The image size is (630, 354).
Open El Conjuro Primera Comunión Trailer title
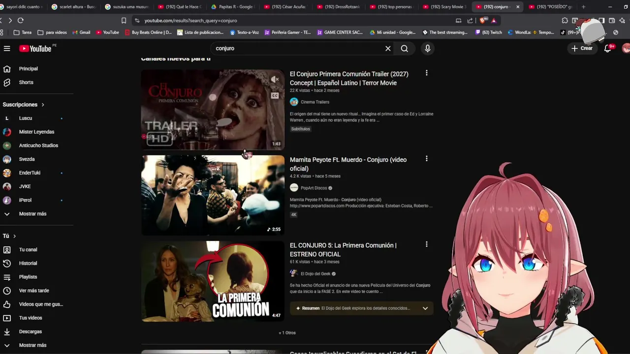point(349,78)
